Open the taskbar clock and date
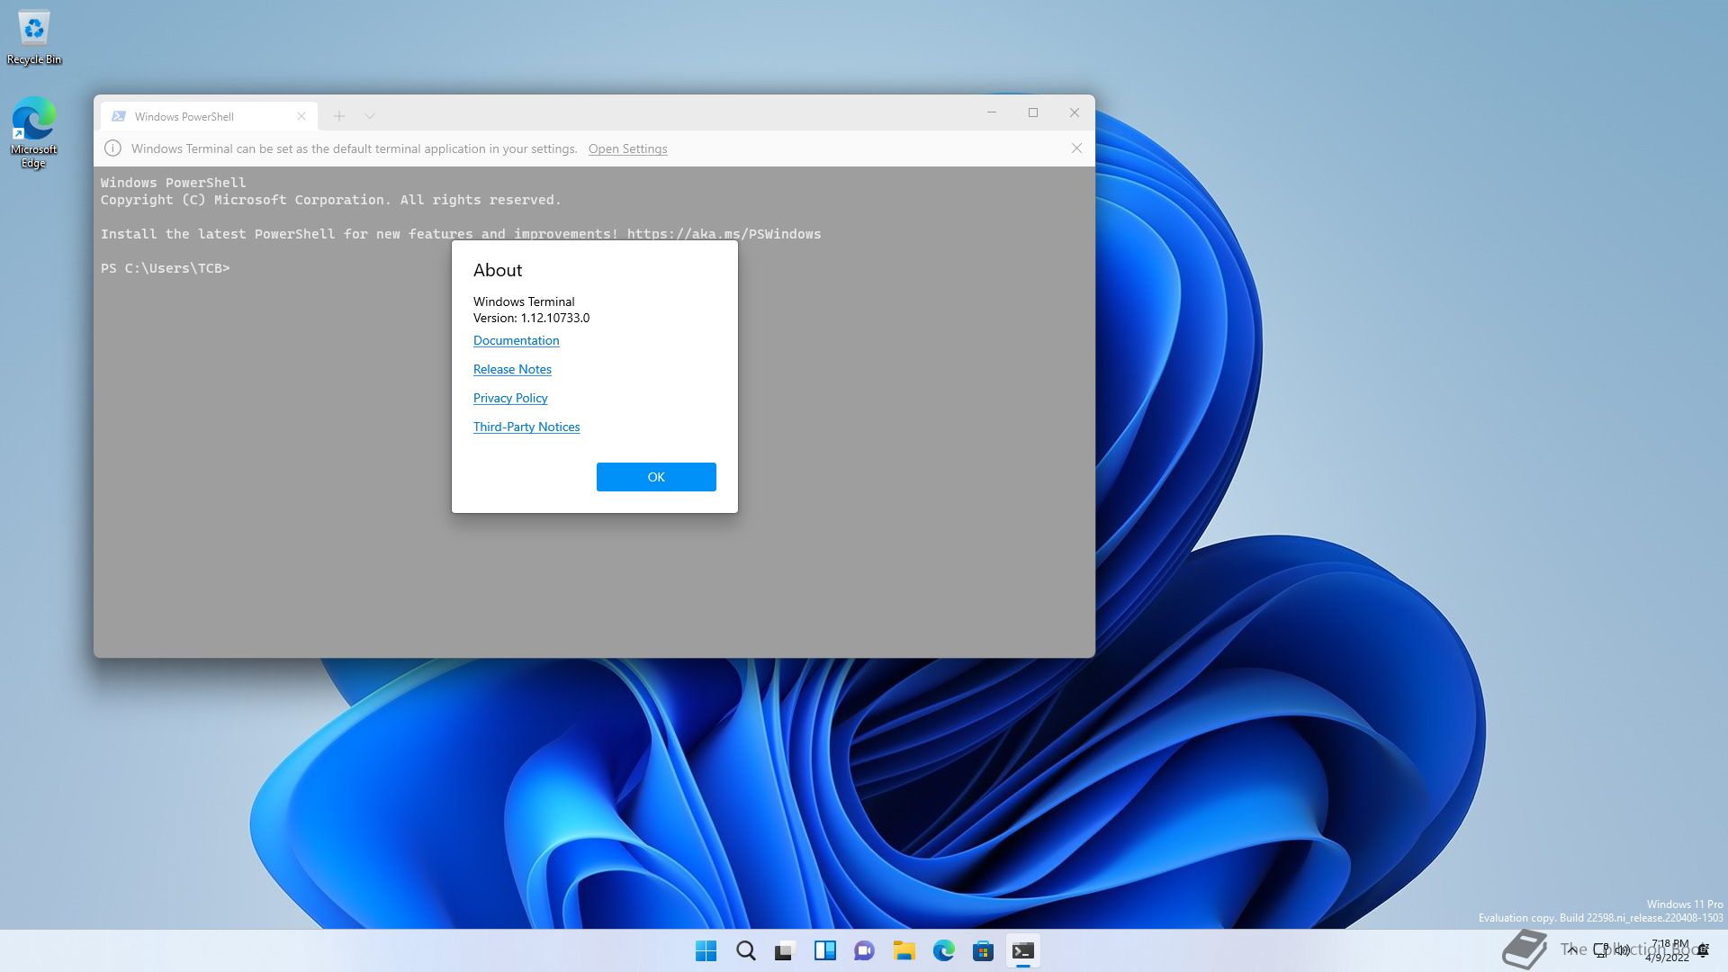 pos(1669,950)
